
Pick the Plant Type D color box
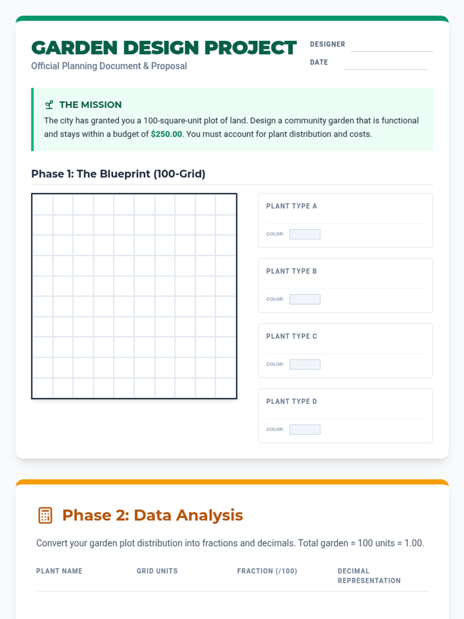pyautogui.click(x=305, y=429)
